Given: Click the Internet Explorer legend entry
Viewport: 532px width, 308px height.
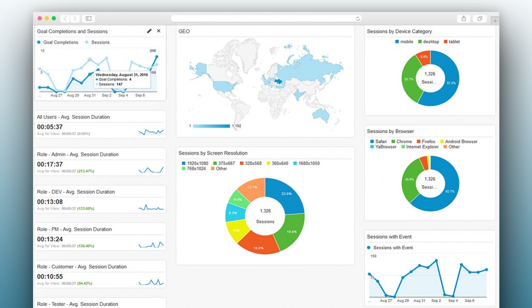Looking at the screenshot, I should point(420,147).
